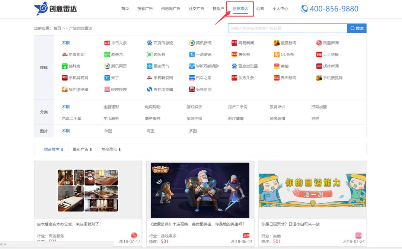Open the 创意雷达 navigation tab
This screenshot has width=402, height=249.
[240, 9]
